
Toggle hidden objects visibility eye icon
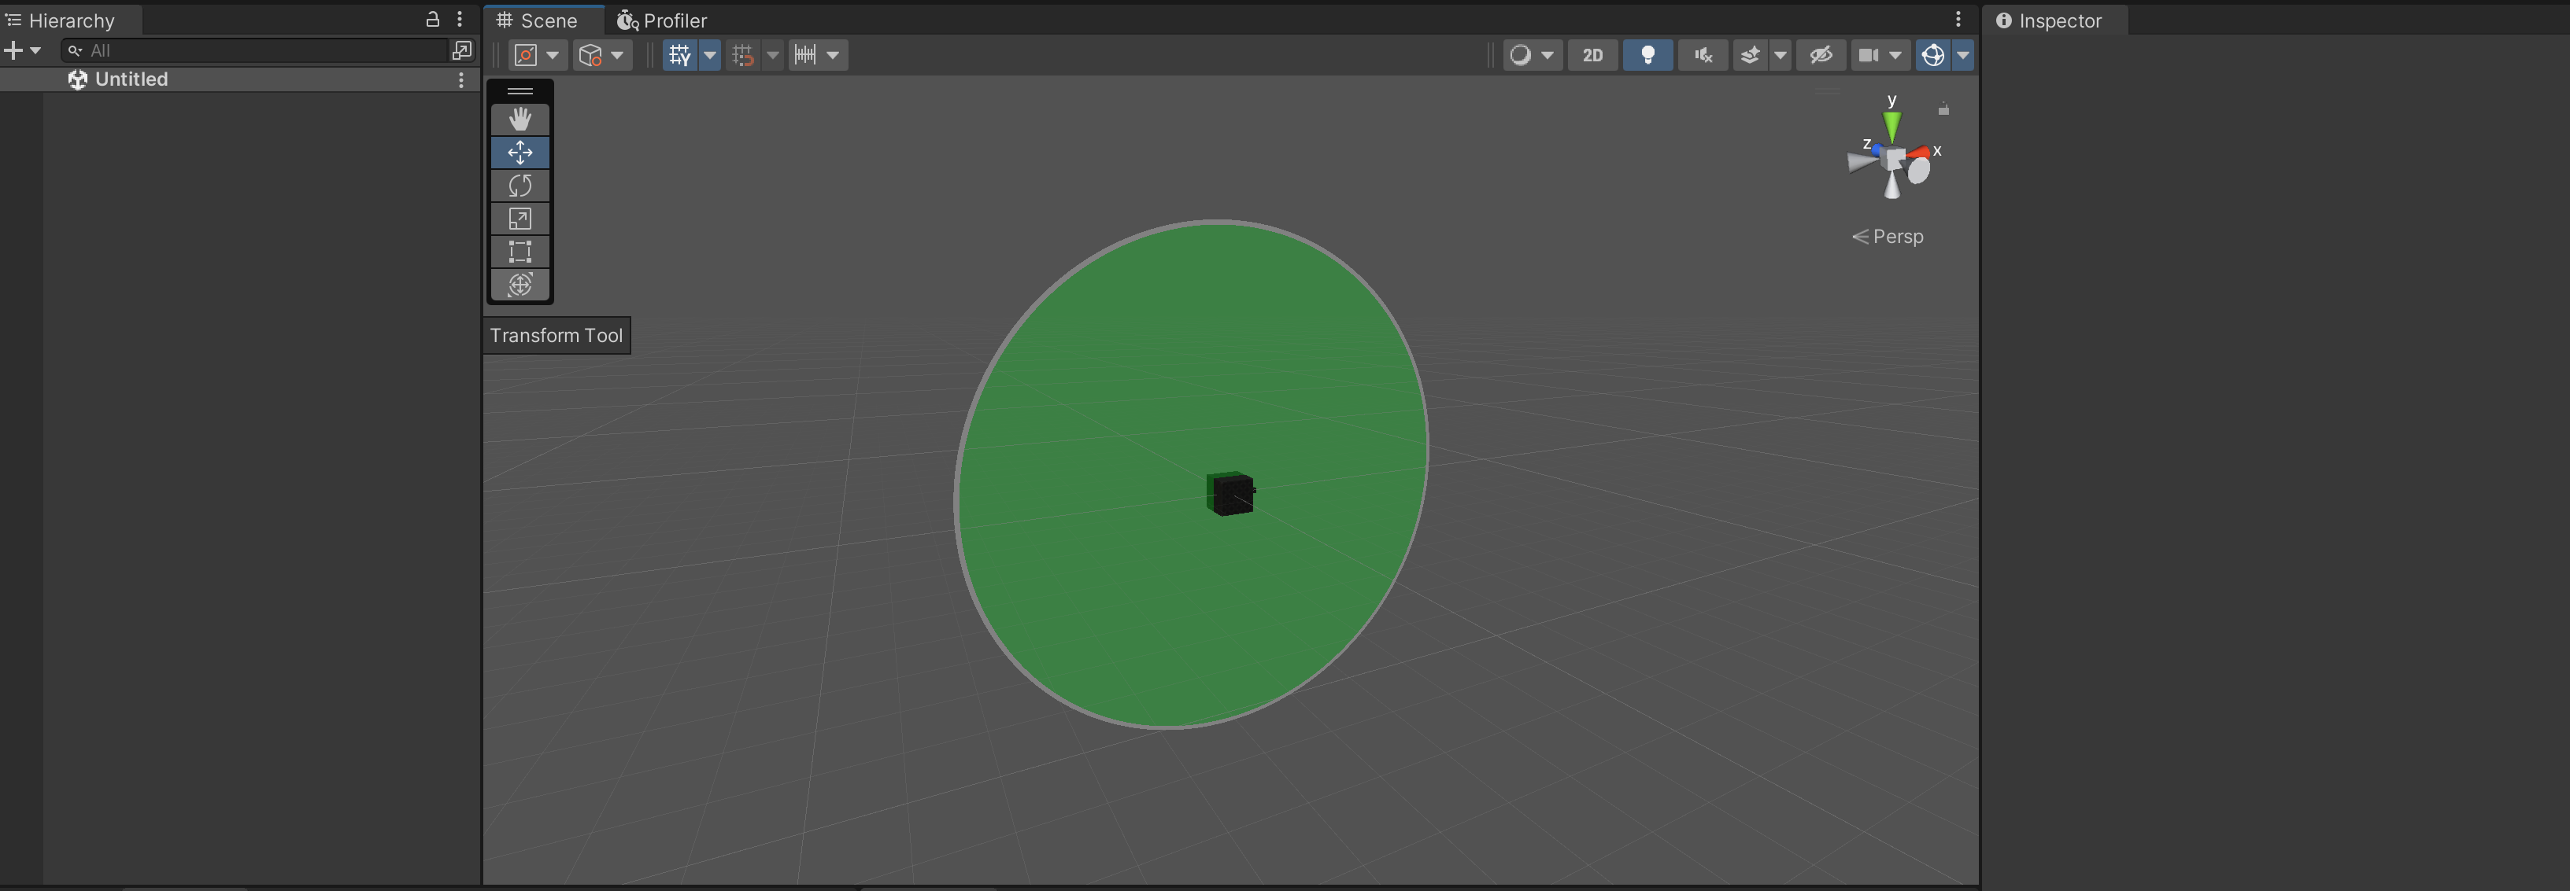pos(1821,55)
